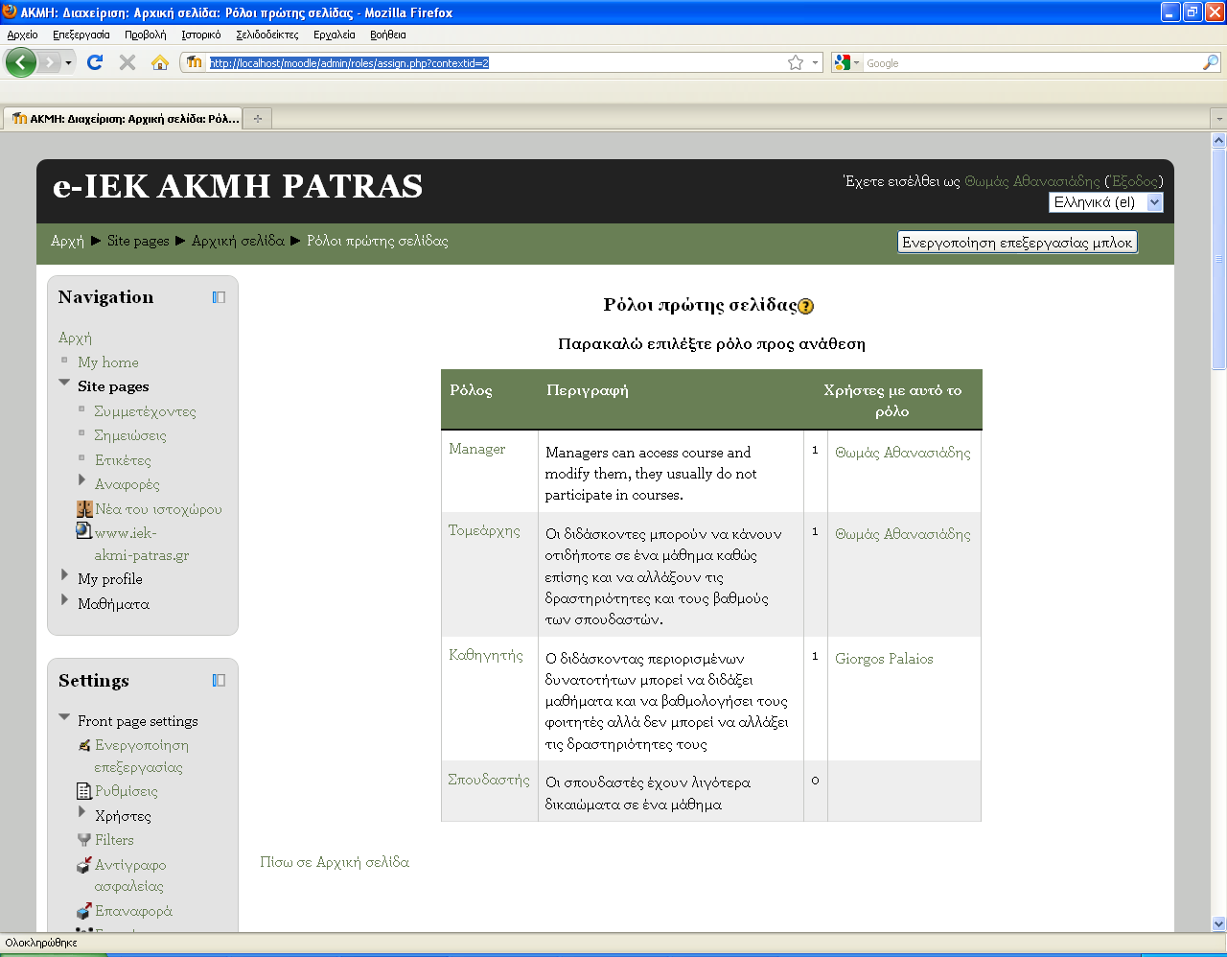Go to browser Home icon
The image size is (1227, 957).
[160, 62]
